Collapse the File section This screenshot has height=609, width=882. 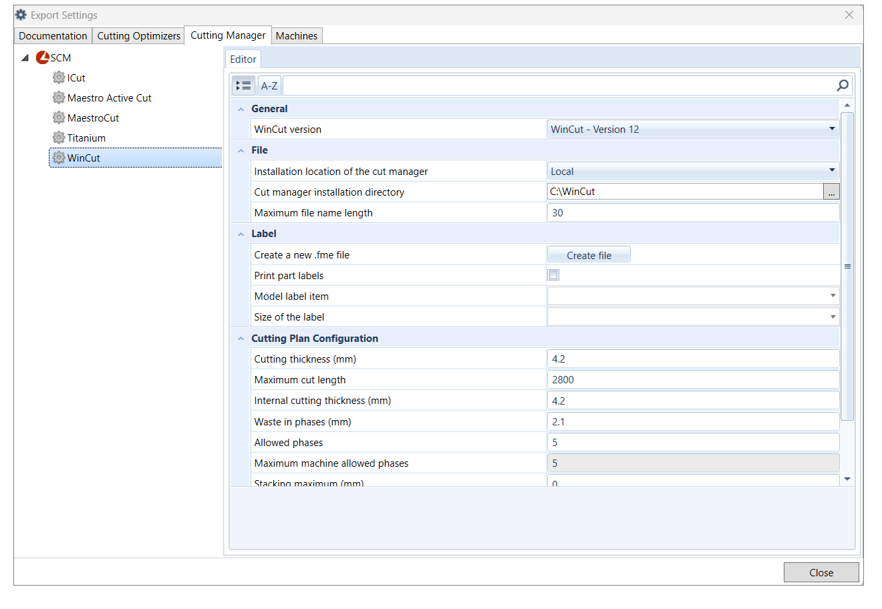(241, 150)
